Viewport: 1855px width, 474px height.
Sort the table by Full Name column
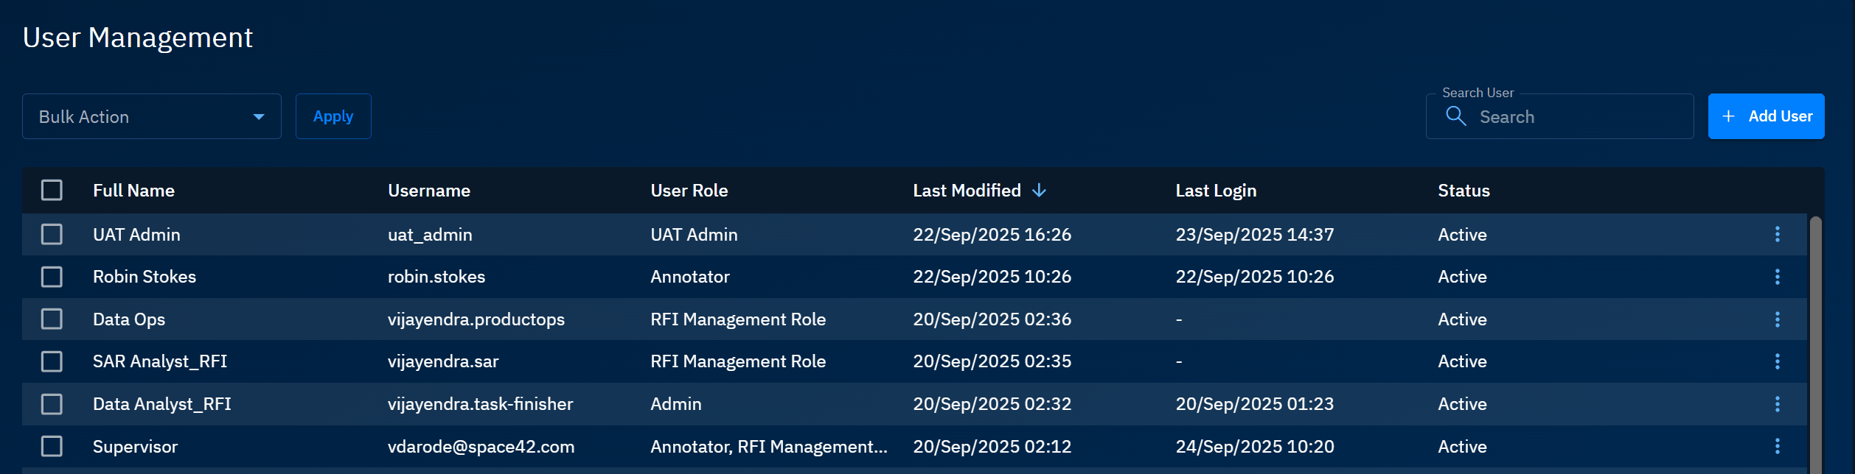[x=133, y=191]
